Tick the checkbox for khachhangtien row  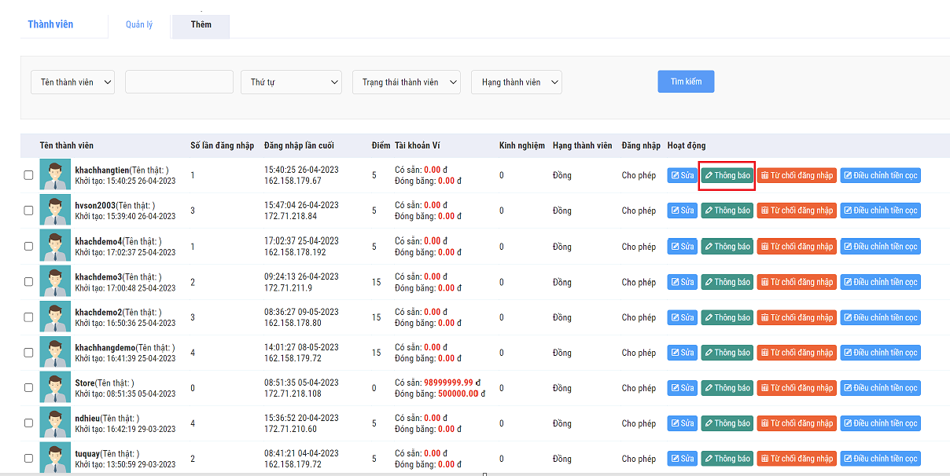28,175
